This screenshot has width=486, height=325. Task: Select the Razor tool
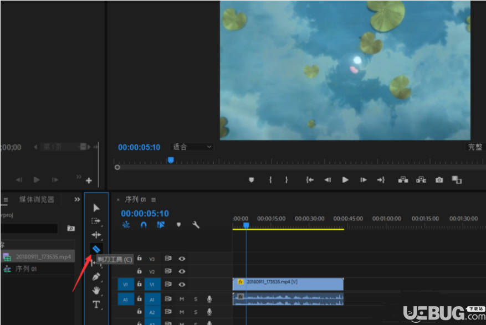click(x=96, y=249)
